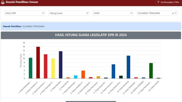Click the orange Partai Keadilan bar
The height and width of the screenshot is (102, 182).
coord(83,74)
